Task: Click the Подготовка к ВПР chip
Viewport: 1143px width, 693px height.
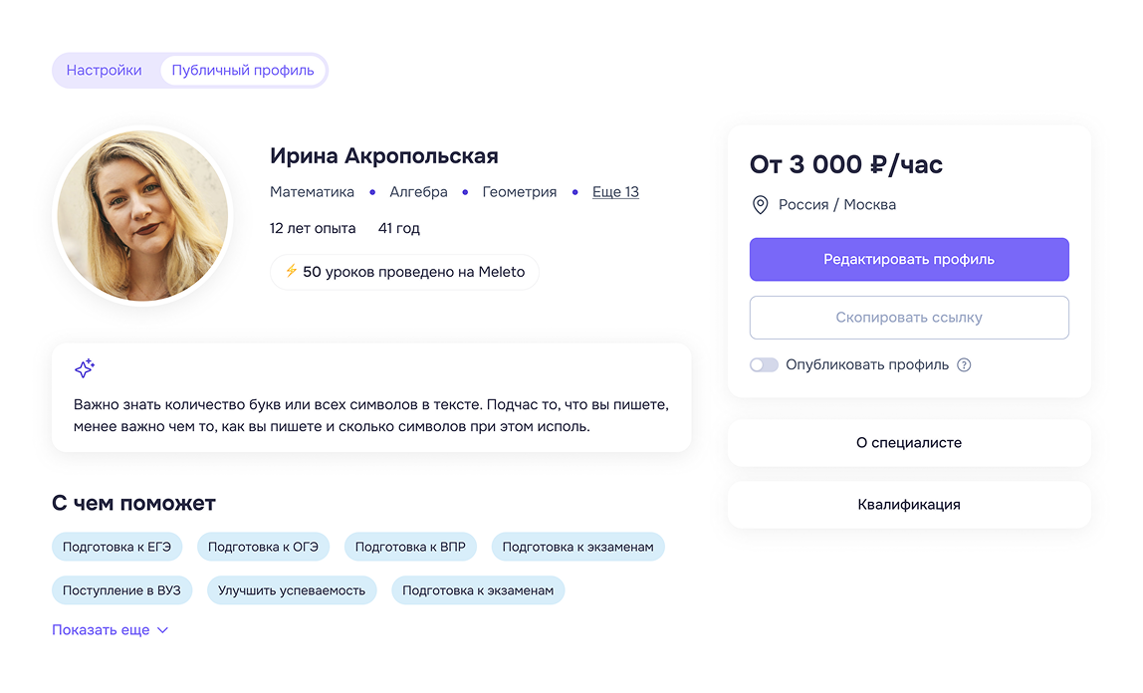Action: point(410,547)
